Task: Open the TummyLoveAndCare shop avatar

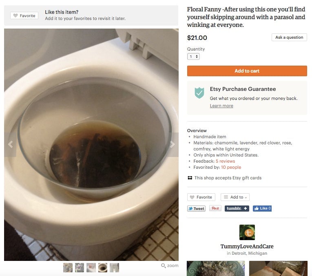Action: (247, 232)
